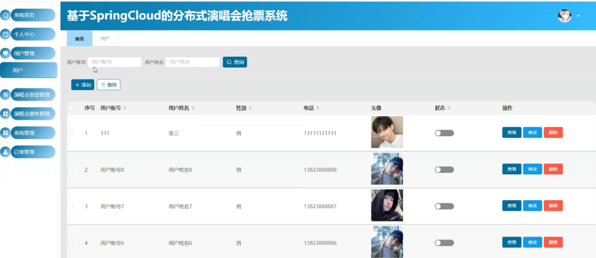
Task: Open avatar photo of 用户姓名6
Action: point(387,242)
